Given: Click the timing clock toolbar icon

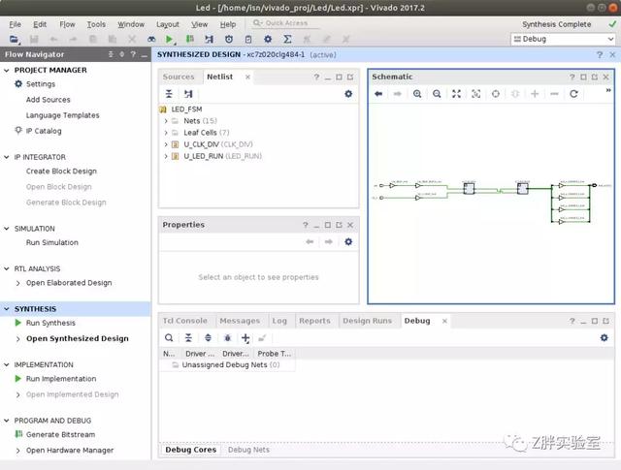Looking at the screenshot, I should point(229,39).
